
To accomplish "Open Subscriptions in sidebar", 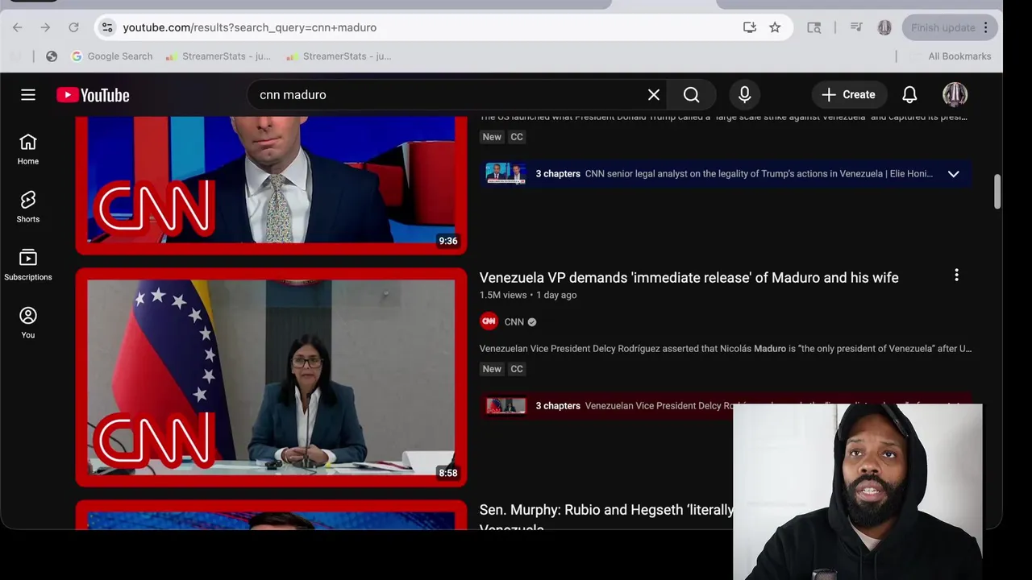I will click(x=28, y=265).
